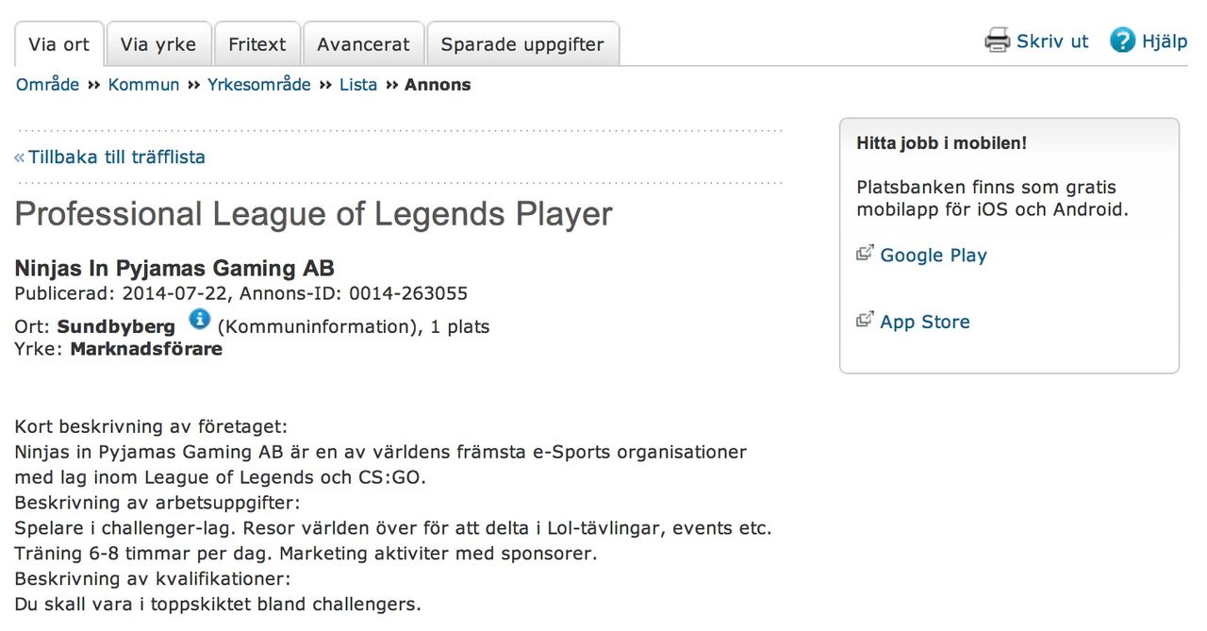Click the Tillbaka till träfflista link
1207x631 pixels.
(x=117, y=158)
